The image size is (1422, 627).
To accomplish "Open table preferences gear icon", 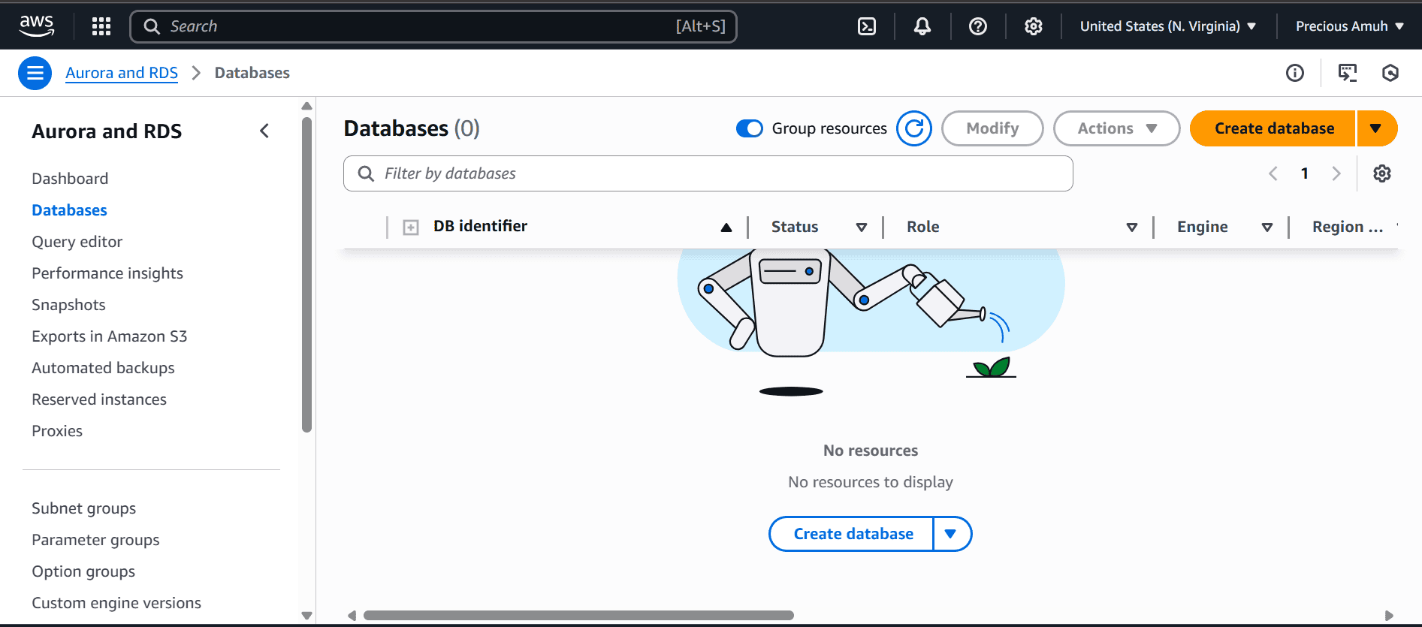I will click(x=1382, y=173).
